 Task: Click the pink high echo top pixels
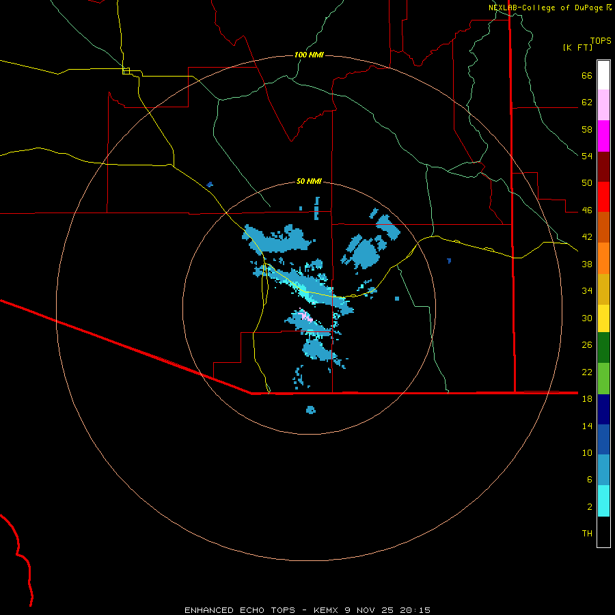point(306,316)
